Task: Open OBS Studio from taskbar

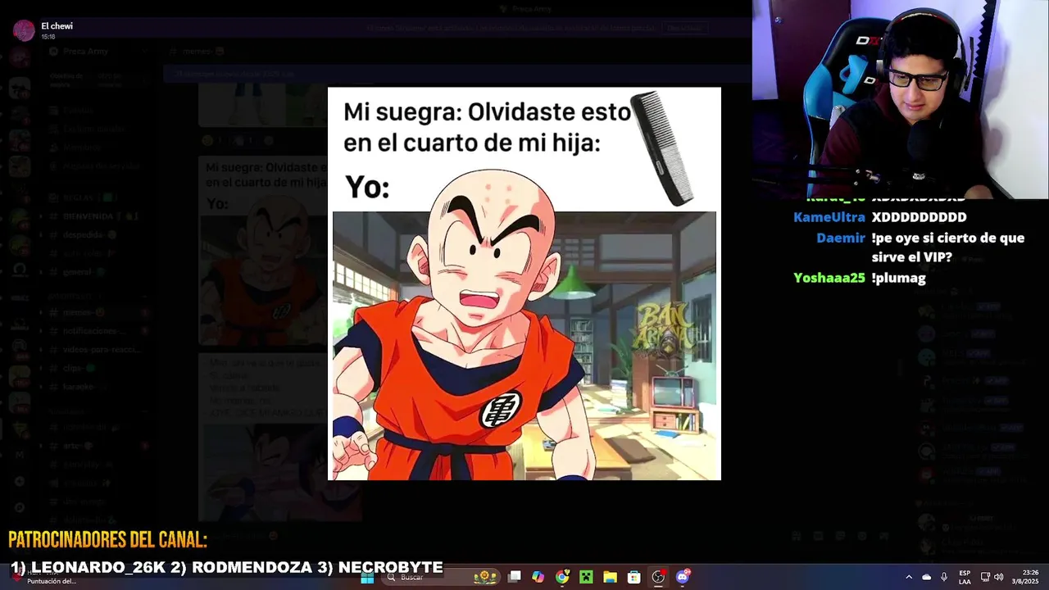Action: [658, 577]
